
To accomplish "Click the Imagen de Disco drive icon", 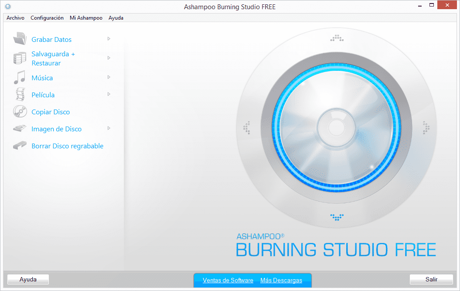I will [x=20, y=129].
